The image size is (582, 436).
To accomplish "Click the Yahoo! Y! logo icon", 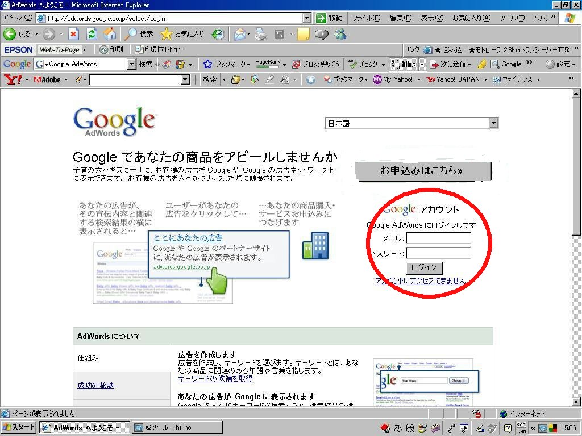I will click(x=13, y=79).
